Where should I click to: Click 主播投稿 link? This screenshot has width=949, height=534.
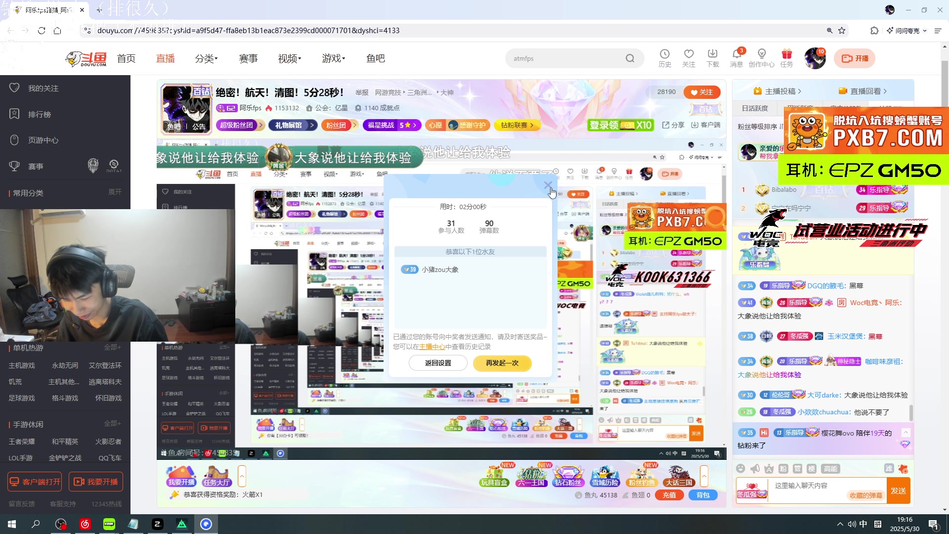[x=777, y=91]
